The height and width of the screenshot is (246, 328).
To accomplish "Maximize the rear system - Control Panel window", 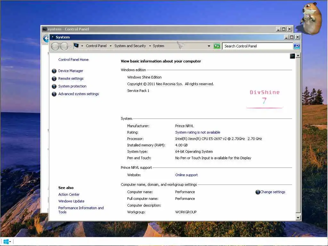I will coord(284,29).
